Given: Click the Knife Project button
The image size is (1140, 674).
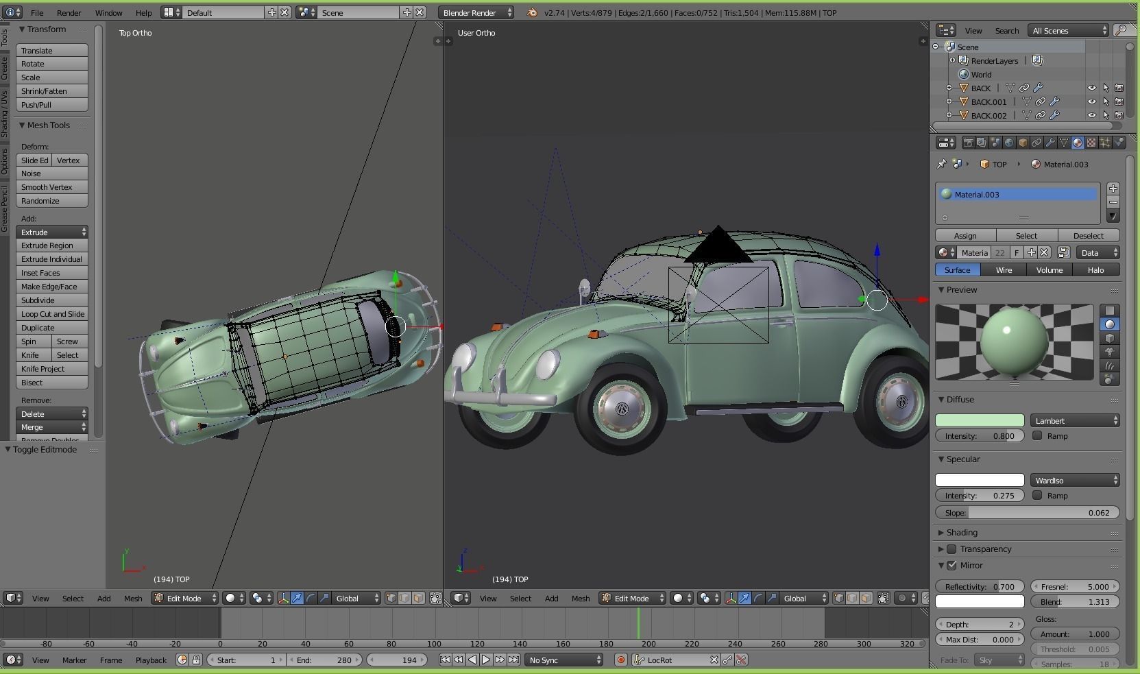Looking at the screenshot, I should click(52, 368).
